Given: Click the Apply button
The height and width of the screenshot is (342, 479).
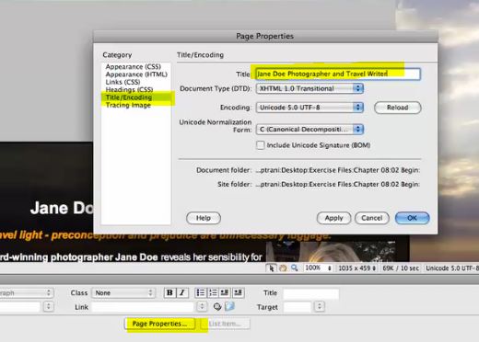Looking at the screenshot, I should (x=333, y=218).
